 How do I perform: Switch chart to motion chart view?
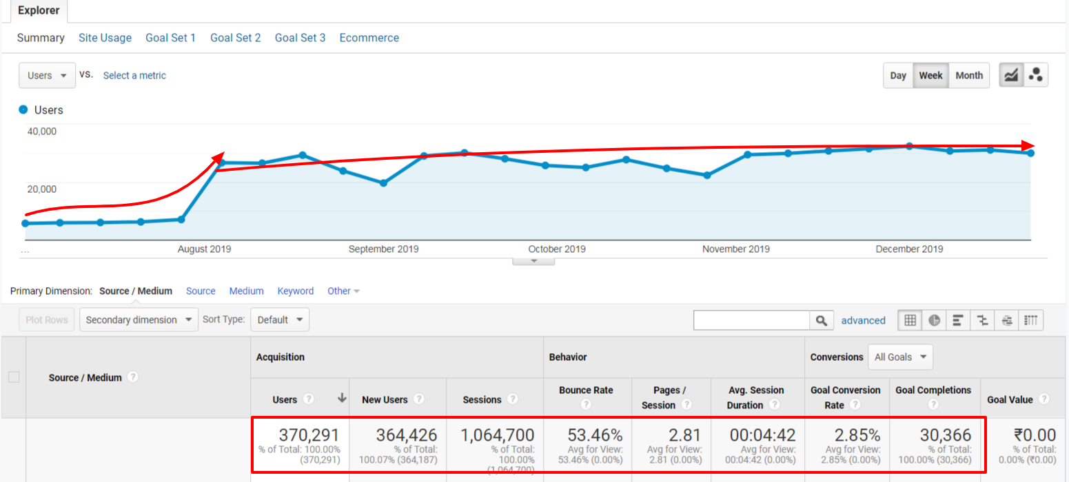click(x=1035, y=75)
